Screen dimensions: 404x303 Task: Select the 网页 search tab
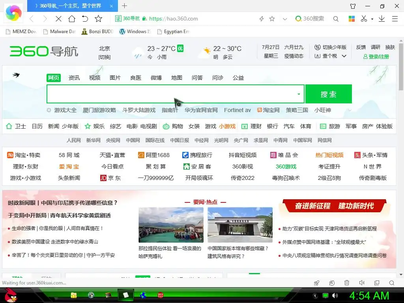click(x=54, y=78)
